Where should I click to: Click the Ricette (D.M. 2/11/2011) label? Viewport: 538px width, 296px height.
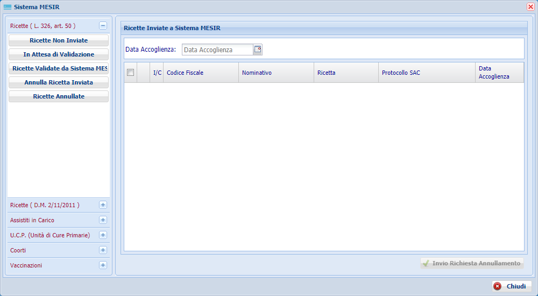click(x=45, y=205)
